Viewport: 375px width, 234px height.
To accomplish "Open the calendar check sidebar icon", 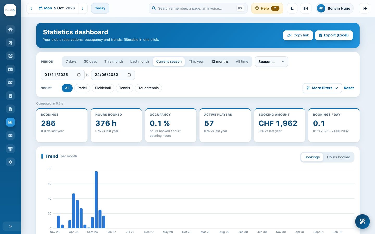I will coord(10,96).
